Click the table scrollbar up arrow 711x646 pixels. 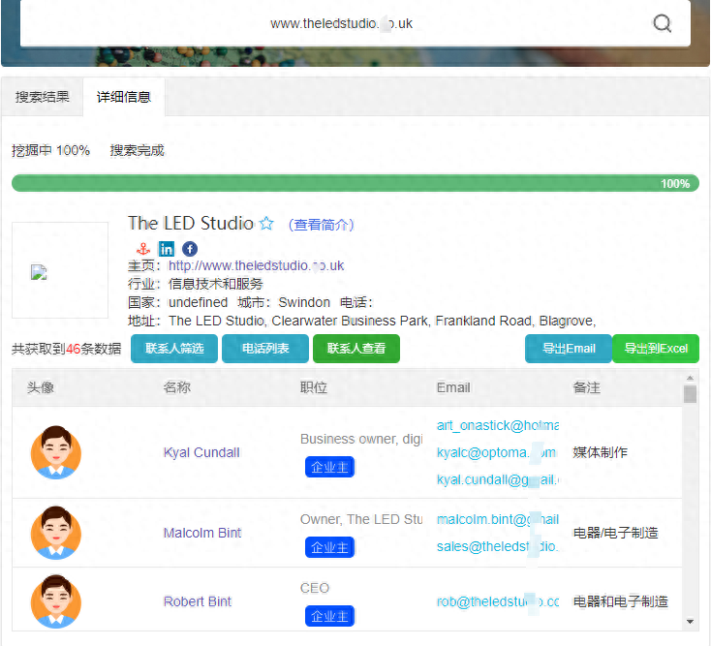tap(690, 378)
